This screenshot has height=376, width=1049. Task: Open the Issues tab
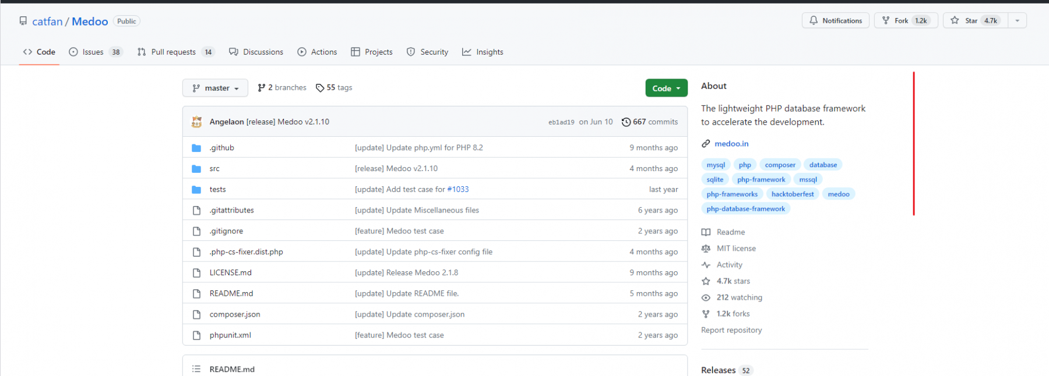coord(96,52)
